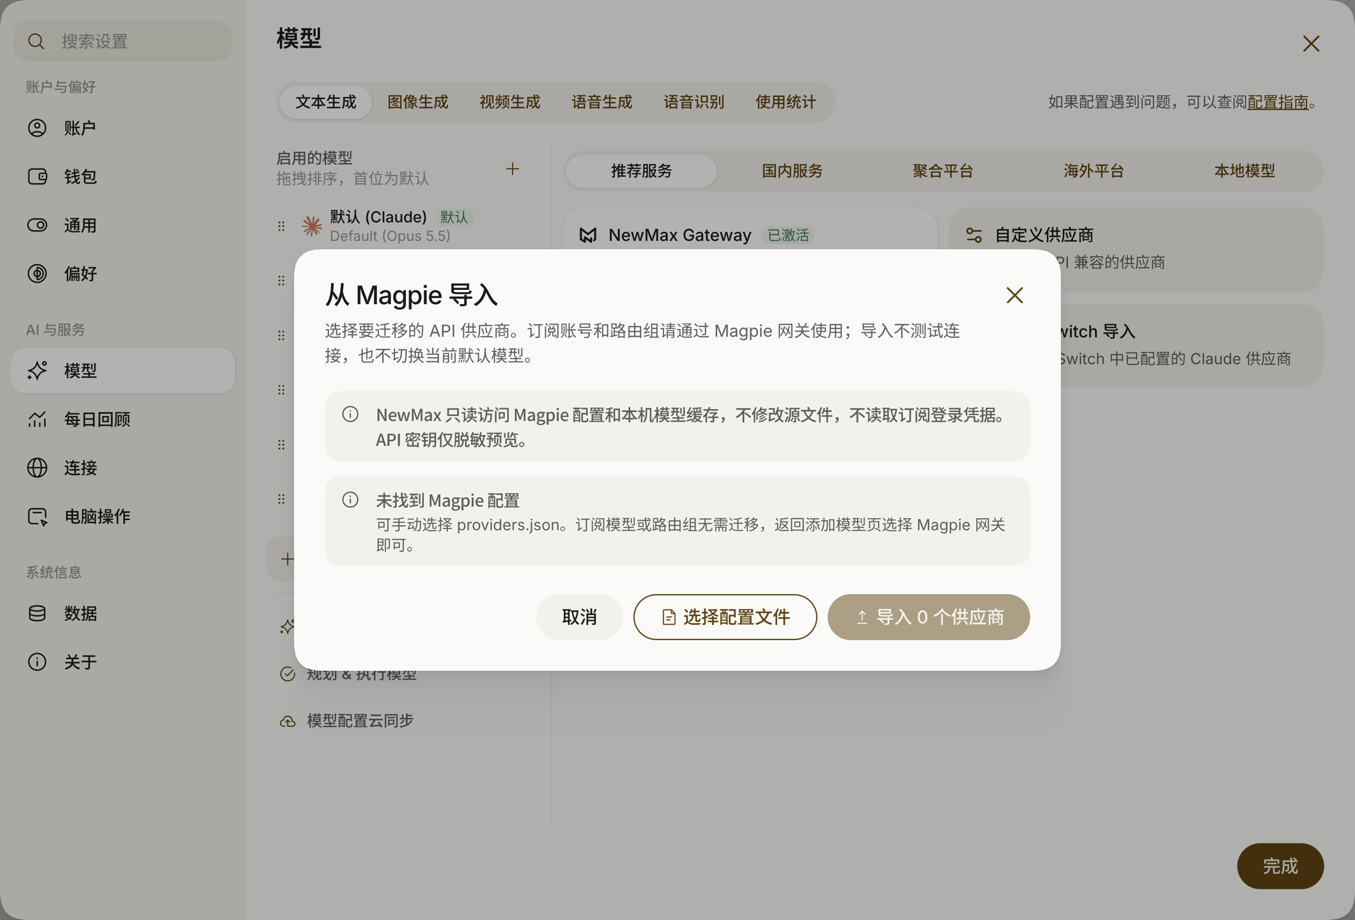The width and height of the screenshot is (1355, 920).
Task: Select the 聚合平台 provider tab
Action: [x=943, y=171]
